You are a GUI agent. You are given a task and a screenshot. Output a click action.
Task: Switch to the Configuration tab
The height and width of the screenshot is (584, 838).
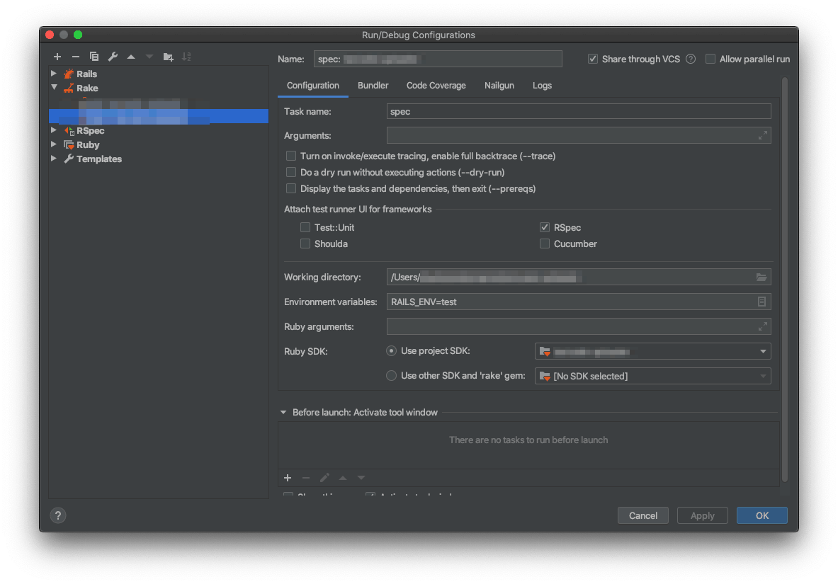312,86
